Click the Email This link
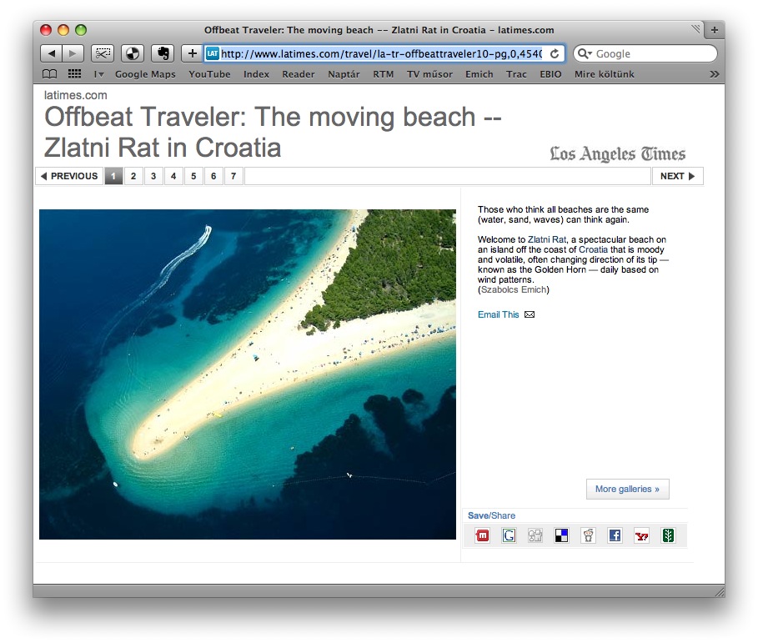Viewport: 758px width, 643px height. [498, 314]
